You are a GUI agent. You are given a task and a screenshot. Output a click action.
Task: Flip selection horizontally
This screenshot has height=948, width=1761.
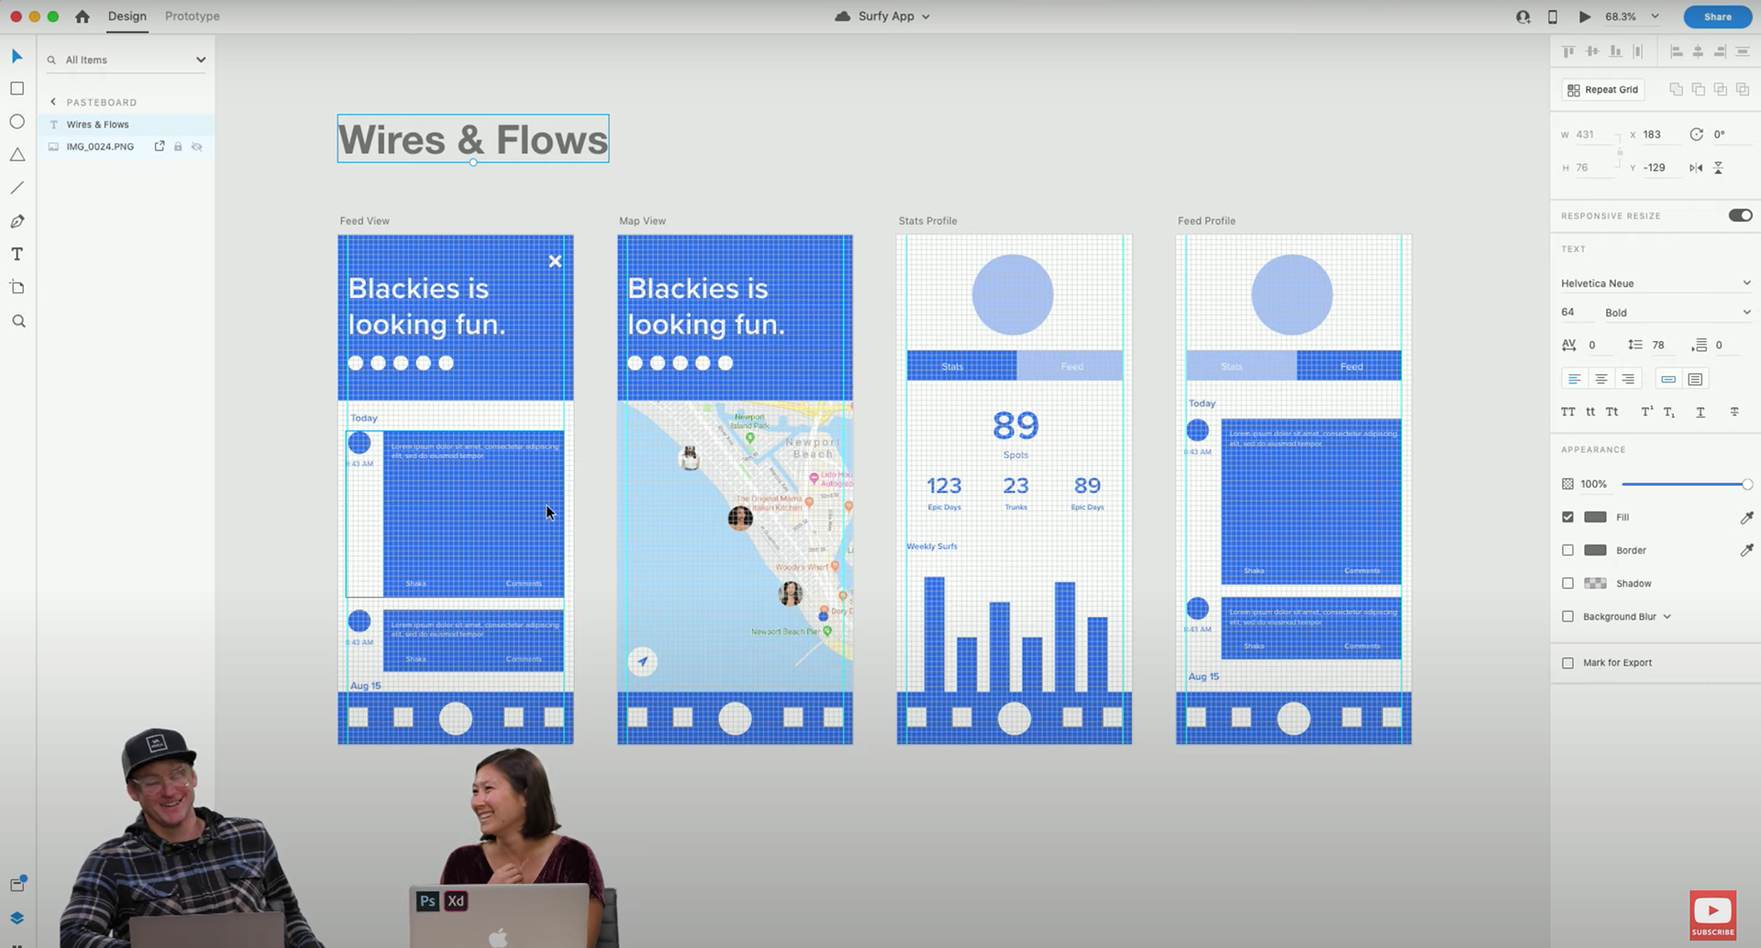(1696, 168)
